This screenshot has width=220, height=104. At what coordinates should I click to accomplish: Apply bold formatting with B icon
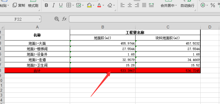46,5
